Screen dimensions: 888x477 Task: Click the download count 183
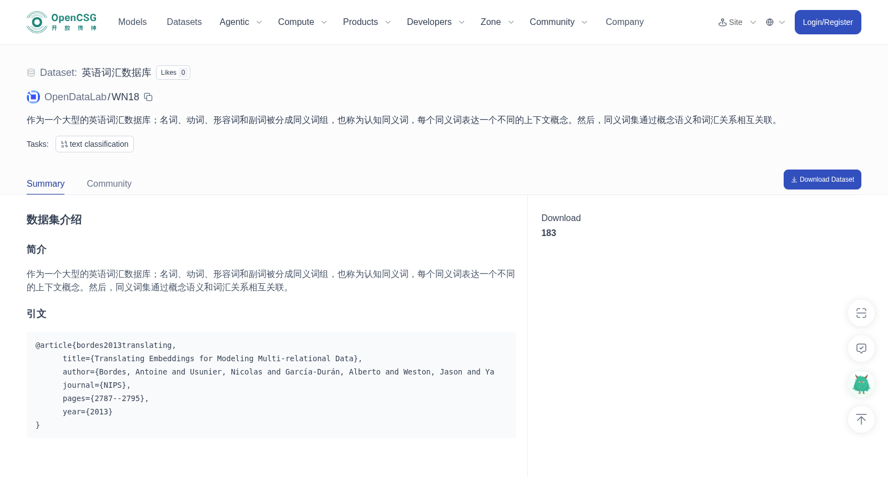549,233
